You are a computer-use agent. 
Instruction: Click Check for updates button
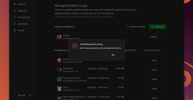[136, 27]
